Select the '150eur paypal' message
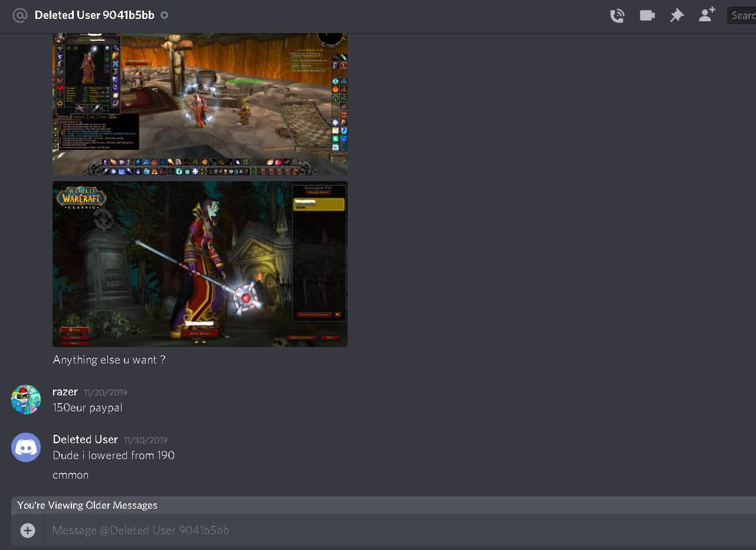Screen dimensions: 756x550 coord(87,408)
